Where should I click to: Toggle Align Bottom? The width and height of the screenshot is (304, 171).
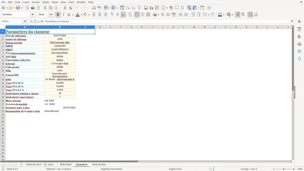pyautogui.click(x=123, y=14)
